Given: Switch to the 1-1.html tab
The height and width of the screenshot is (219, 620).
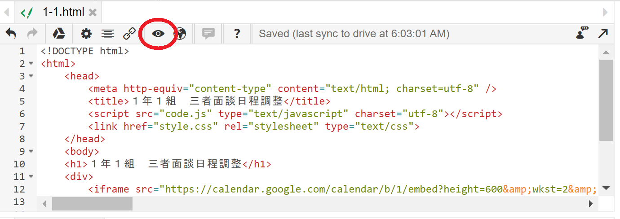Looking at the screenshot, I should coord(58,12).
